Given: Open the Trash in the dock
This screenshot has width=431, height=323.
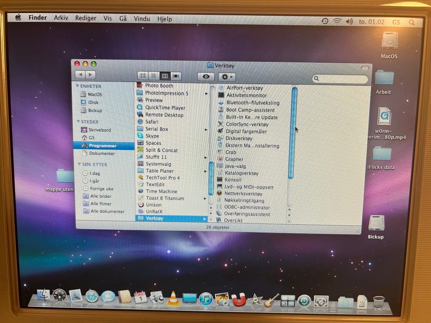Looking at the screenshot, I should coord(378,302).
